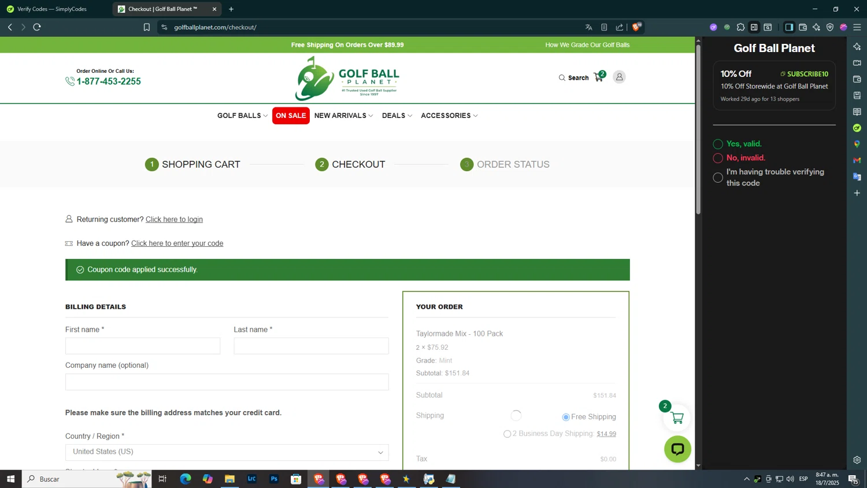The width and height of the screenshot is (867, 488).
Task: Open the browser extensions puzzle icon
Action: [740, 27]
